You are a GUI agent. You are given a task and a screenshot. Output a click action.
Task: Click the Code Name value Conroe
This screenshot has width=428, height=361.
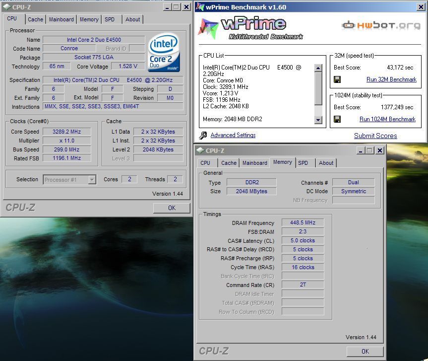[69, 48]
